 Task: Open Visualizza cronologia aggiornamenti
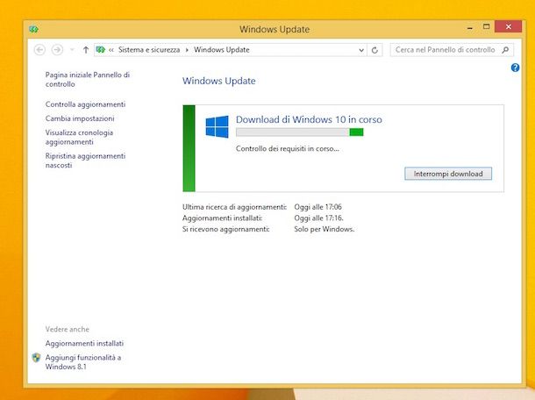[79, 137]
